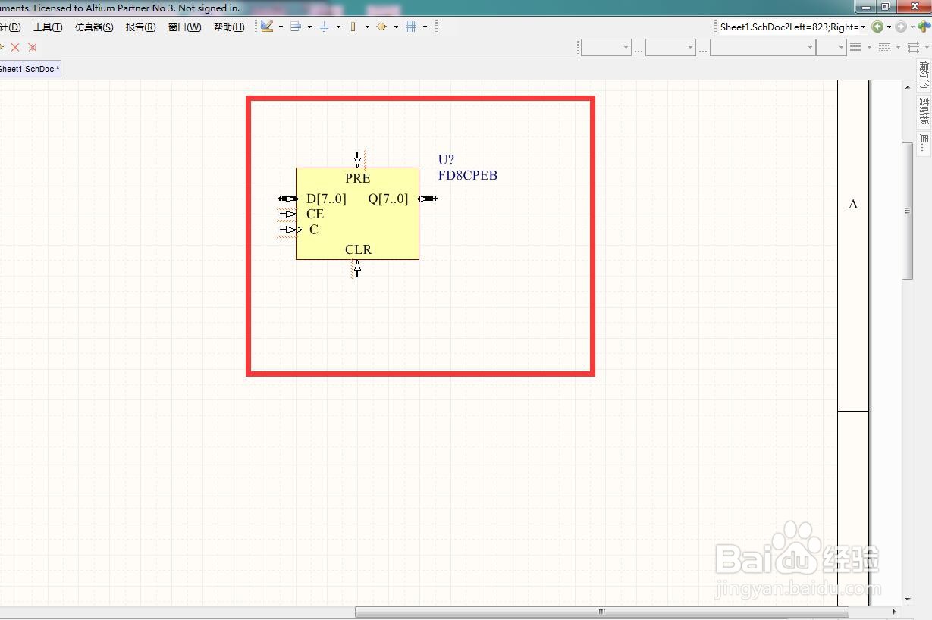Expand the power sources dropdown arrow
This screenshot has height=620, width=932.
click(x=338, y=27)
